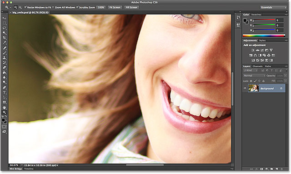Select the Clone Stamp tool
Screen dimensions: 291x174
point(4,58)
